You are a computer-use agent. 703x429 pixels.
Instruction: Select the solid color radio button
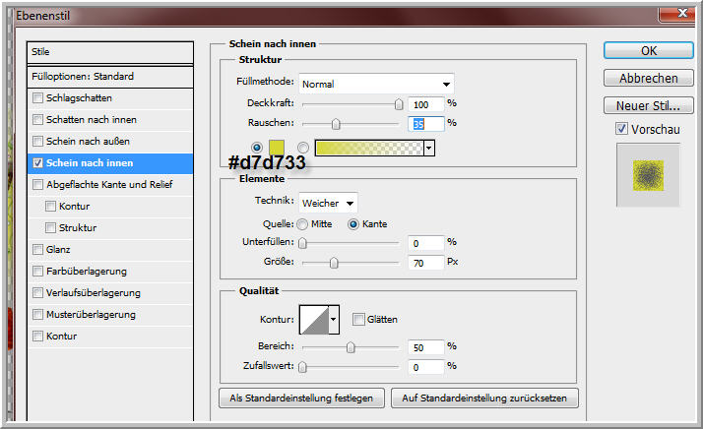tap(256, 148)
